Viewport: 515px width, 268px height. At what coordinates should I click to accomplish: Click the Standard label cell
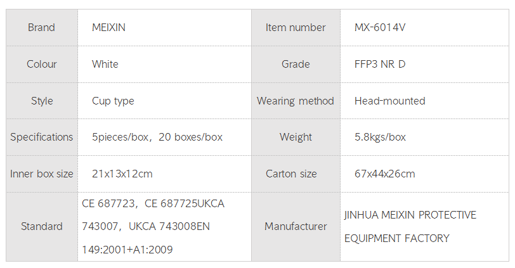coord(41,226)
